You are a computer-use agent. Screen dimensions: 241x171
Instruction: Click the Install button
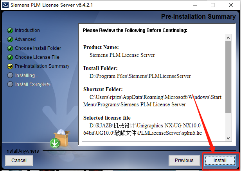tap(220, 160)
